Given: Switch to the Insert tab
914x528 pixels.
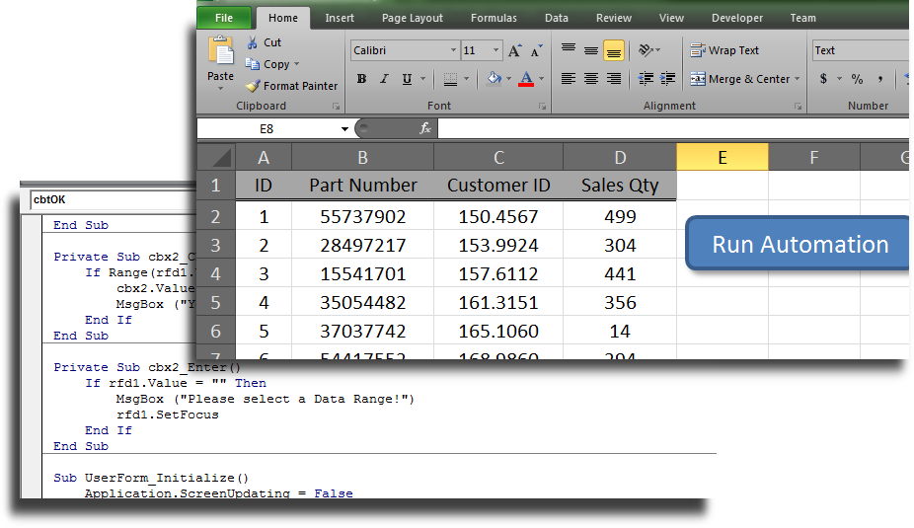Looking at the screenshot, I should [x=340, y=18].
